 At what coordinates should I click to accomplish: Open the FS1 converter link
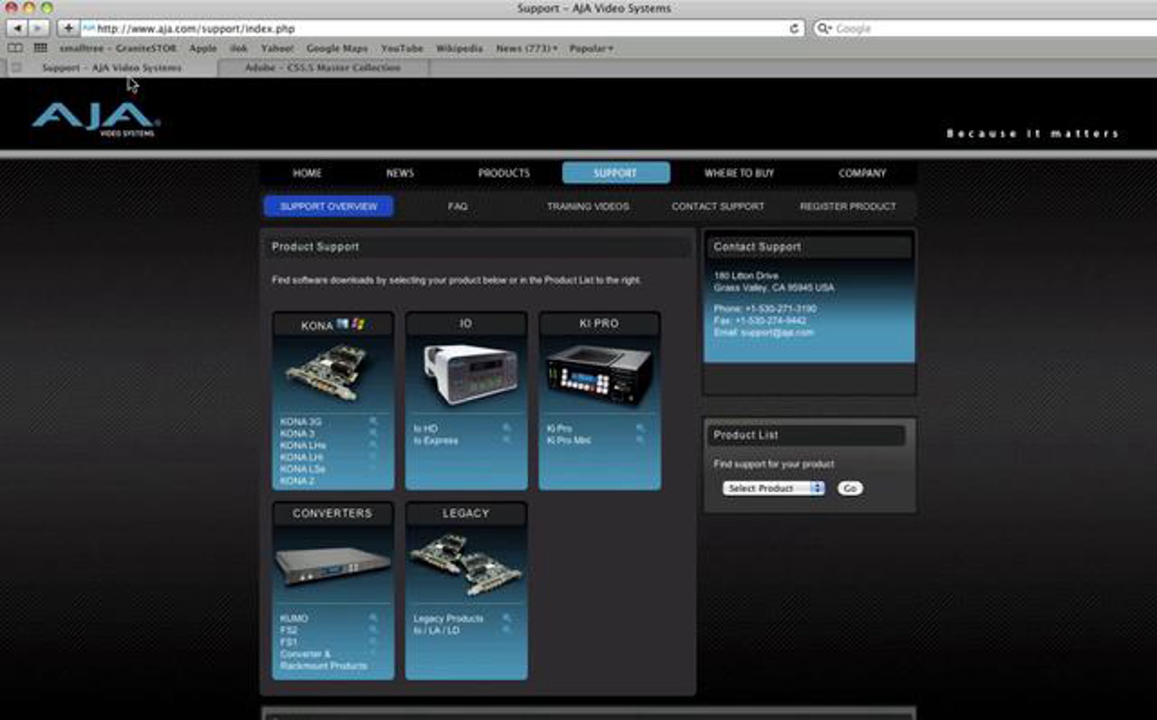(288, 641)
